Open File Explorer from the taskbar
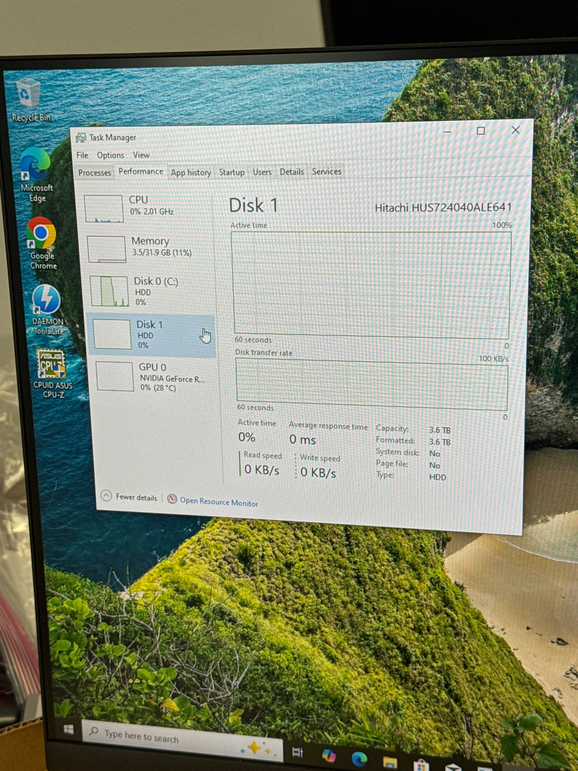Viewport: 578px width, 771px height. coord(390,762)
